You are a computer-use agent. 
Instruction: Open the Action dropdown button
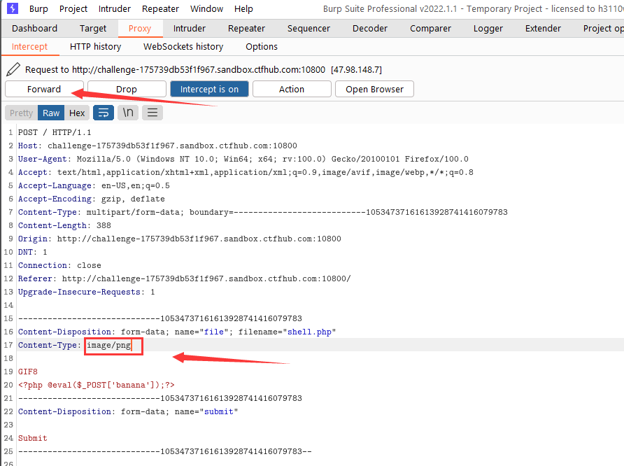click(292, 89)
